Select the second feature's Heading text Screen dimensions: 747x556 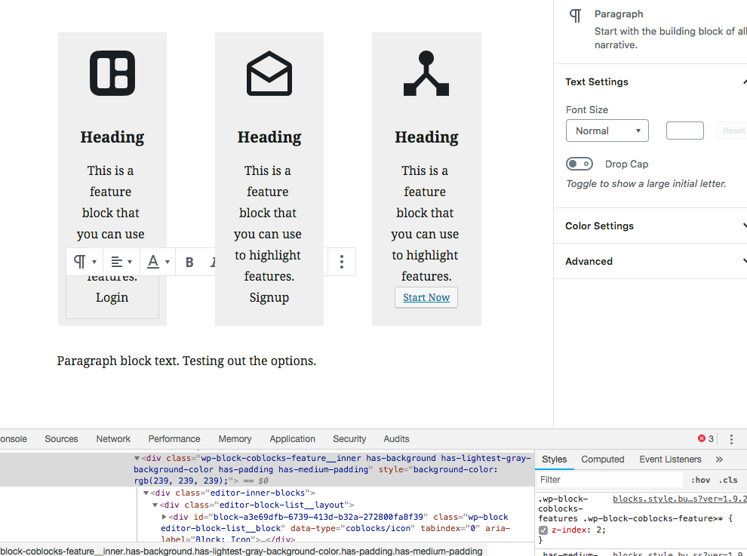pyautogui.click(x=269, y=137)
